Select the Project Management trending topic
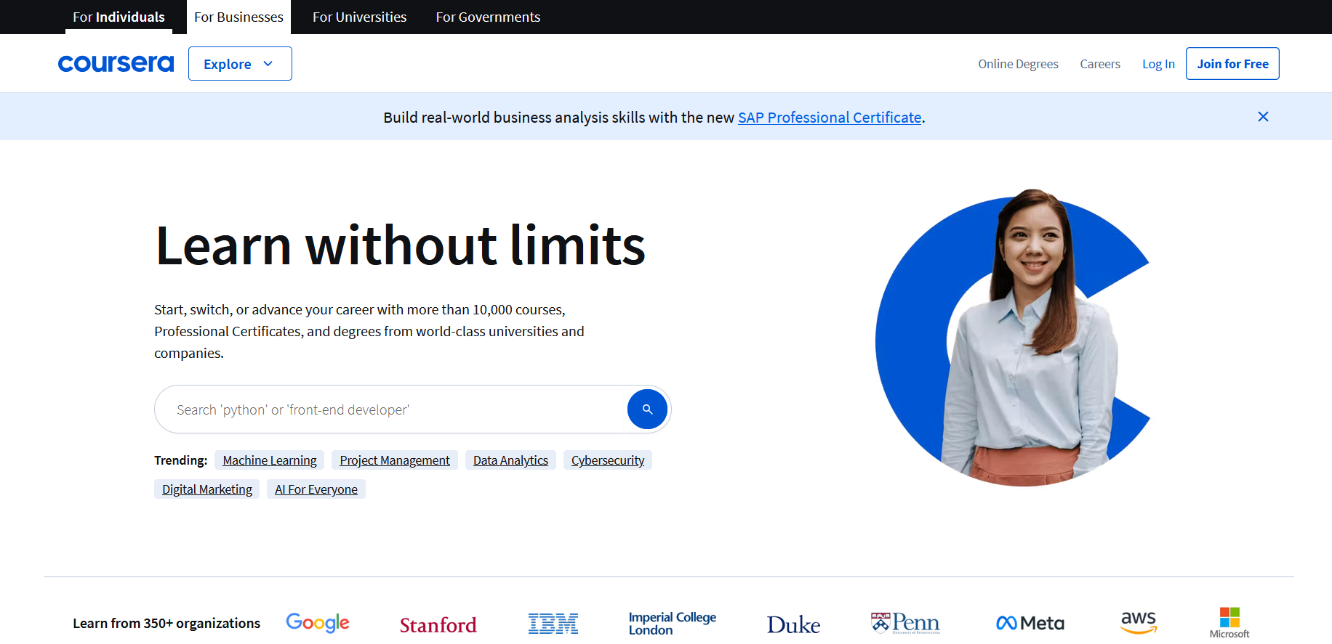This screenshot has width=1332, height=644. 395,460
